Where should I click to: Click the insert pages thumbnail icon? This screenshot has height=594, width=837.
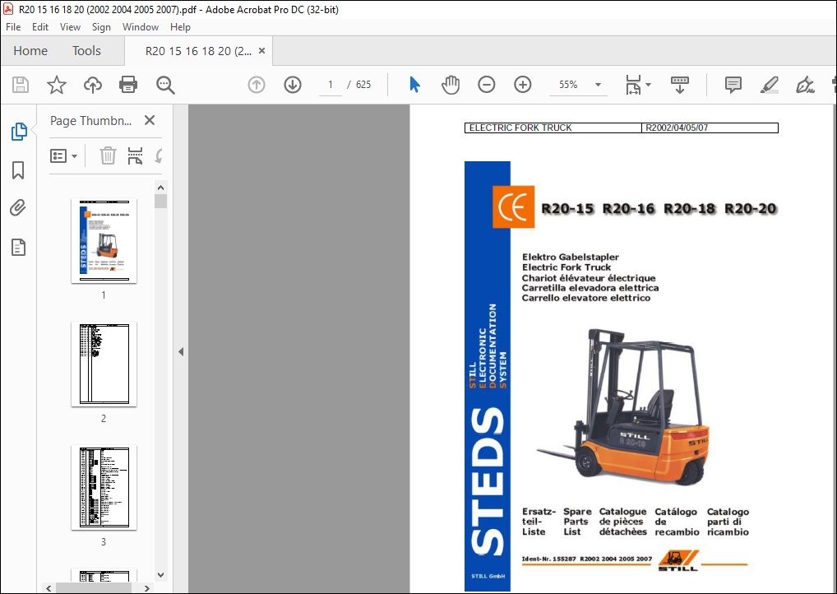[x=136, y=156]
